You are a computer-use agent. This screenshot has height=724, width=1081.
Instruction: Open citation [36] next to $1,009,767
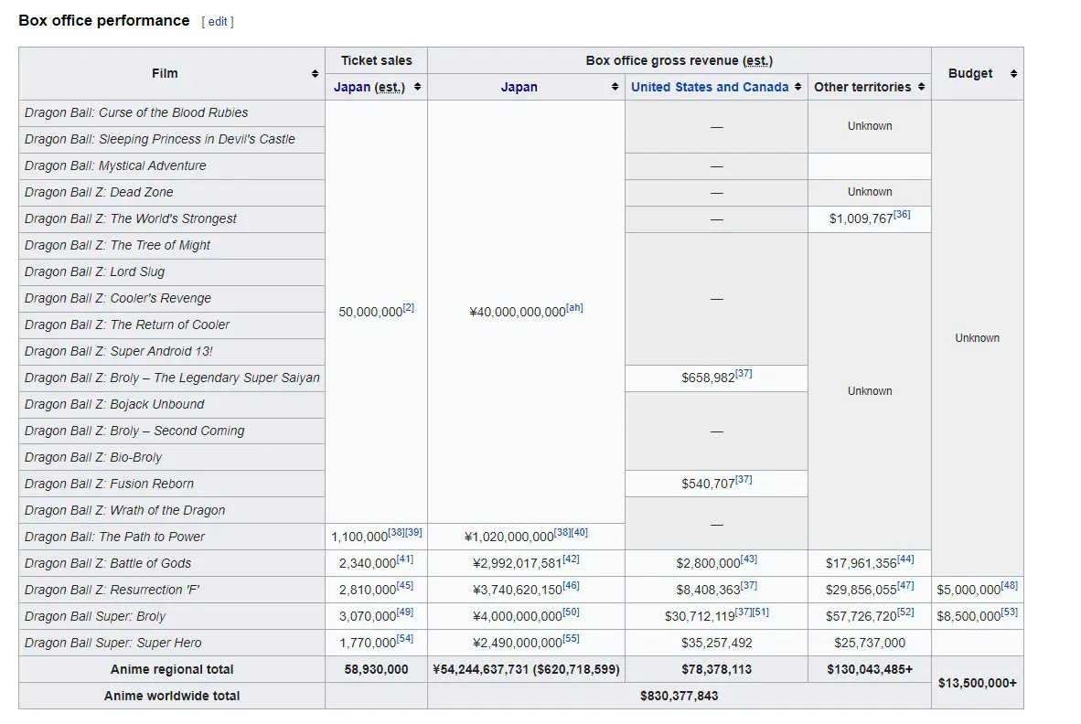point(902,214)
